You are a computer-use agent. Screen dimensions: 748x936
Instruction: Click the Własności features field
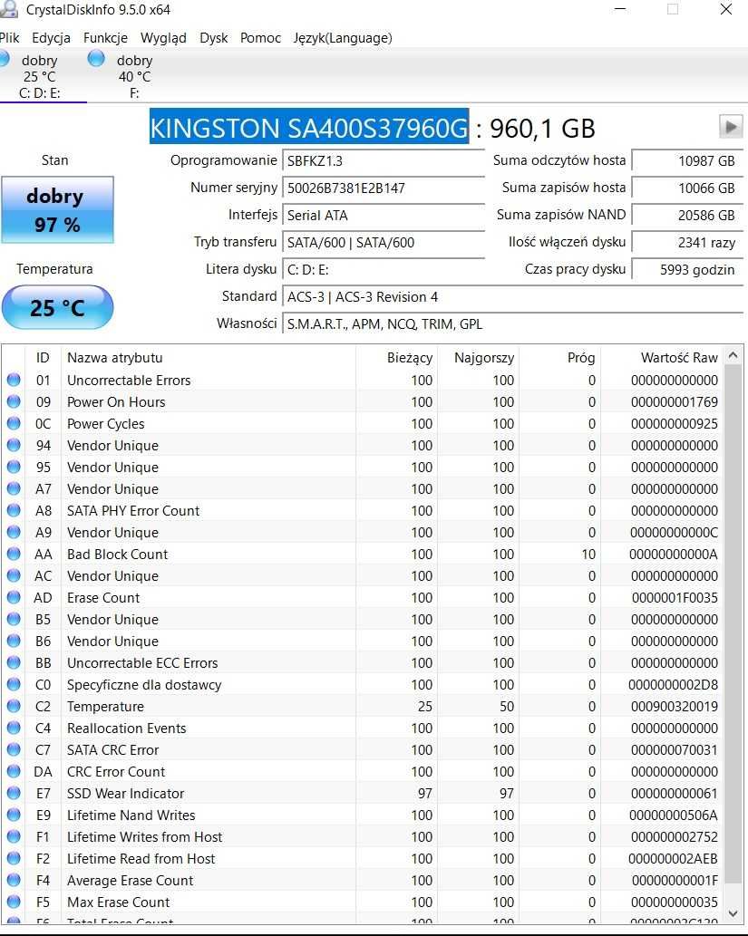point(512,323)
